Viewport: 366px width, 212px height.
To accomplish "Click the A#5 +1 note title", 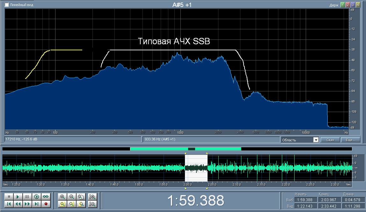I will tap(182, 5).
